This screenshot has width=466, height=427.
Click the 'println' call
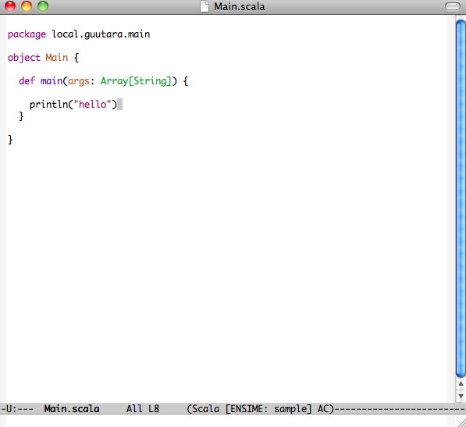(x=48, y=105)
